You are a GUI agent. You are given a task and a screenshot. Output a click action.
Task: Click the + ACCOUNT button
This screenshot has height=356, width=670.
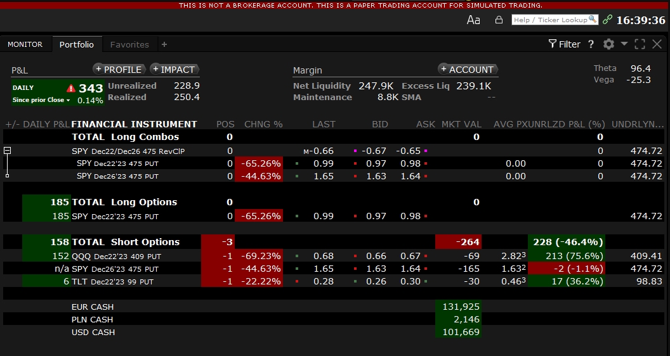(x=468, y=69)
